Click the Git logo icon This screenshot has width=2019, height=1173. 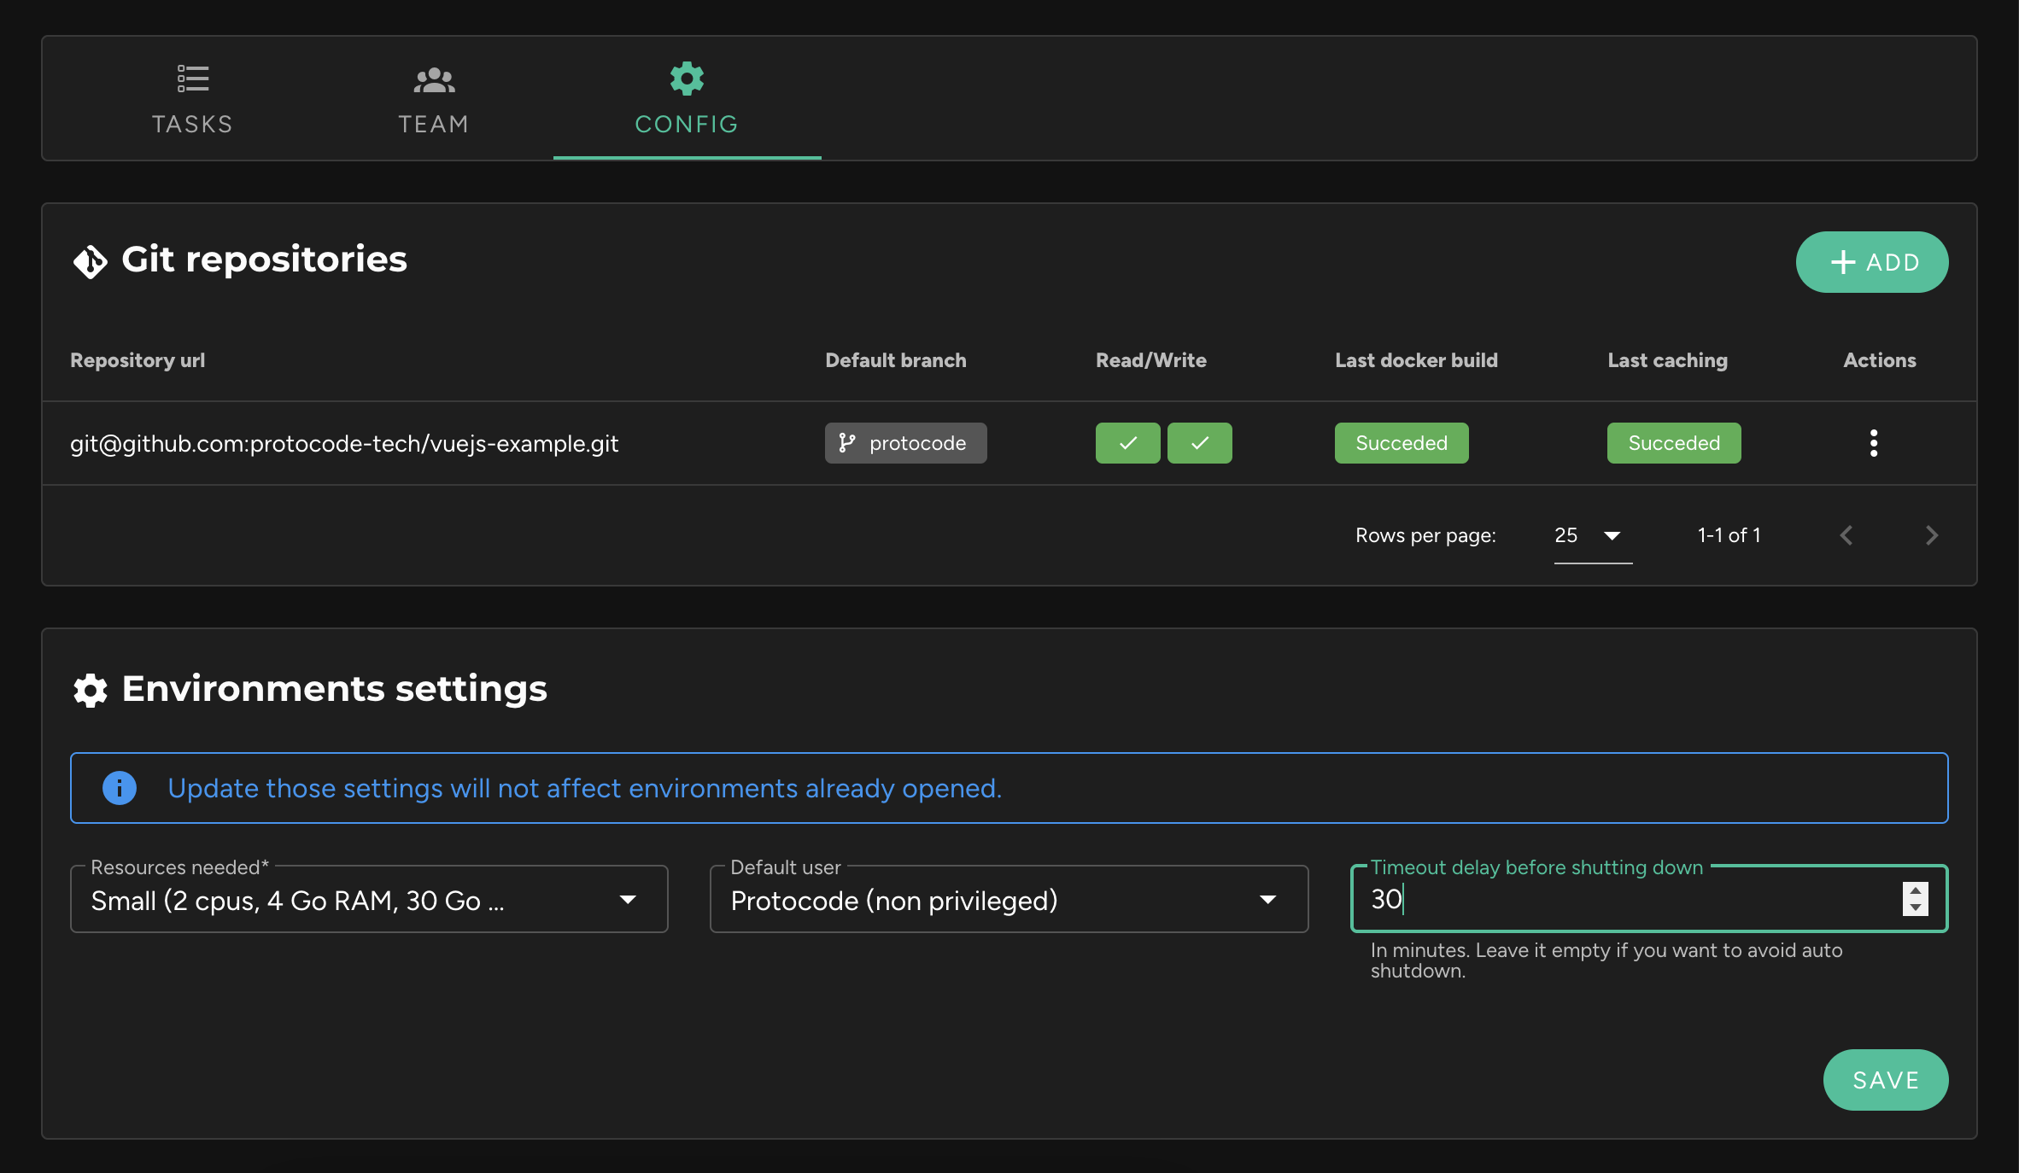(x=90, y=261)
